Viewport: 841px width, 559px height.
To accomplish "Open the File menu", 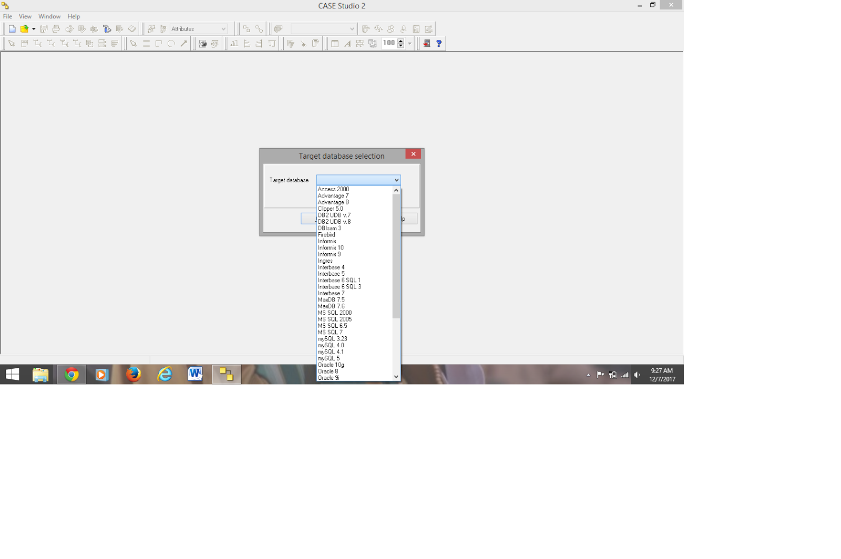I will pos(7,16).
